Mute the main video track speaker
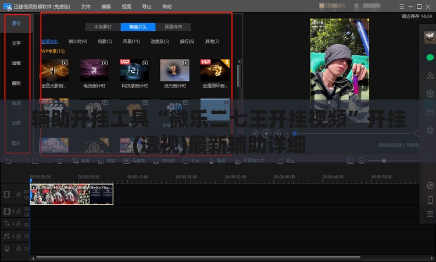 coord(26,197)
